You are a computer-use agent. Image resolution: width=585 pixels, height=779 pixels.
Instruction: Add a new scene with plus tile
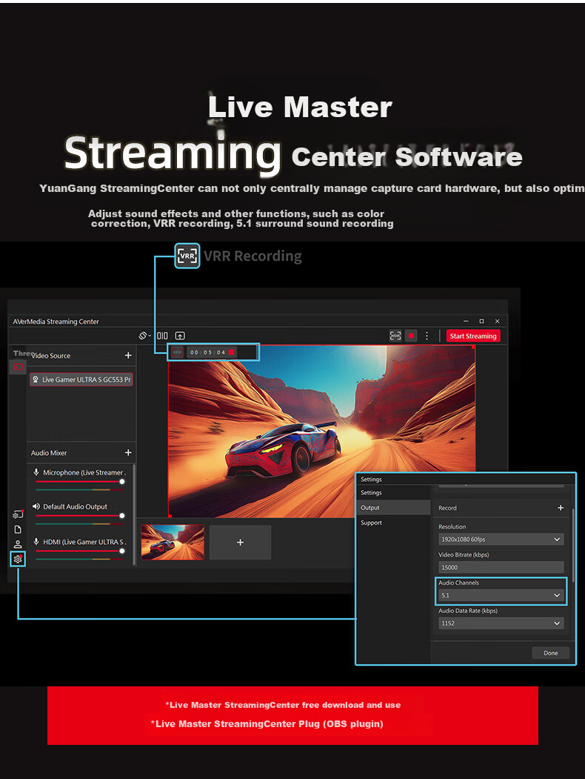pyautogui.click(x=240, y=543)
